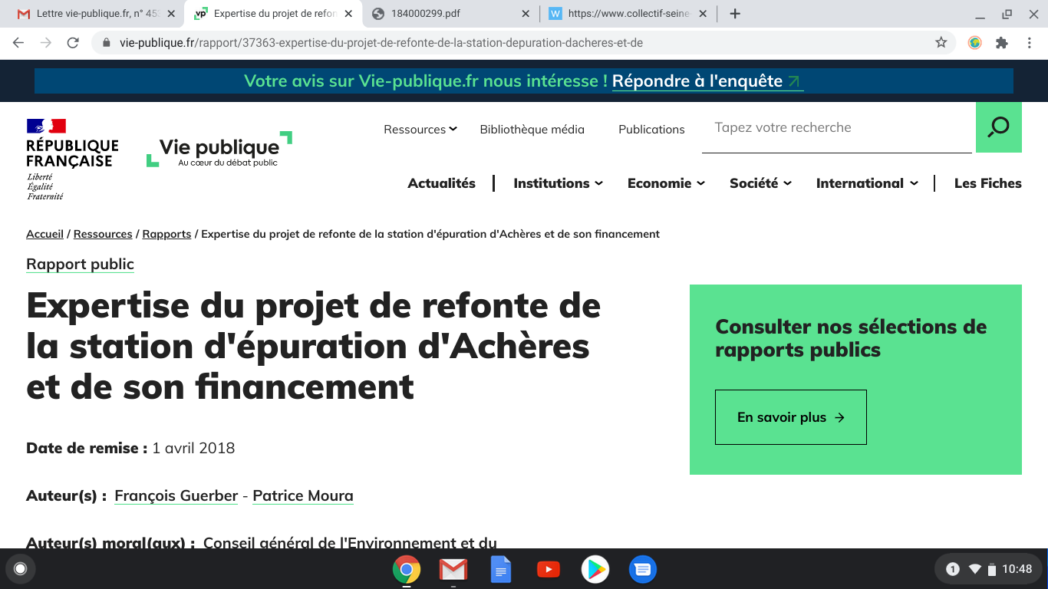
Task: Click the En savoir plus button
Action: click(x=790, y=417)
